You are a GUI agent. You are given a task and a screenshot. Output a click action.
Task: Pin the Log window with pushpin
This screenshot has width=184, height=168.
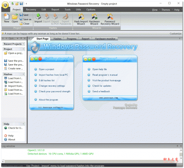pyautogui.click(x=177, y=146)
